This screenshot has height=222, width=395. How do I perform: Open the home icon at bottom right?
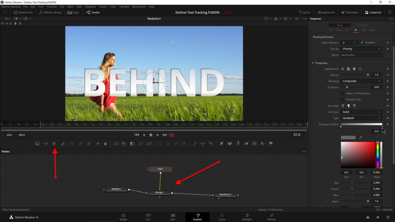coord(378,217)
